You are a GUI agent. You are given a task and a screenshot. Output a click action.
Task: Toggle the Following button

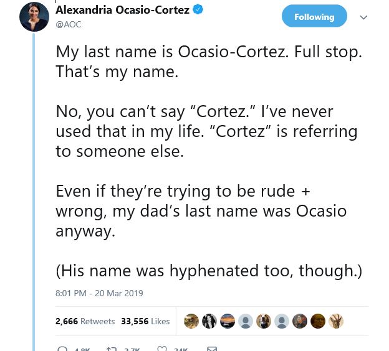pyautogui.click(x=314, y=16)
